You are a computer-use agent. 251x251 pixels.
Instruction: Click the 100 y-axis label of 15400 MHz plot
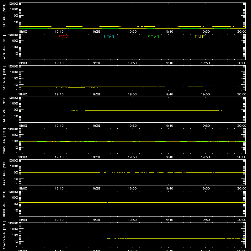(x=15, y=235)
